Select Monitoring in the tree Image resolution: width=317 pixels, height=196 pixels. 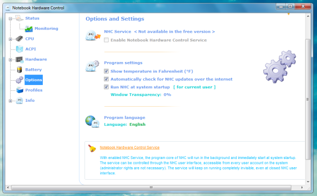pos(46,28)
